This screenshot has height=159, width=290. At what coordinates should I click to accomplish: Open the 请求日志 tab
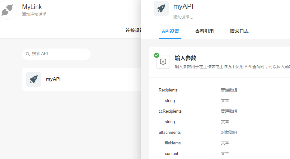point(239,31)
